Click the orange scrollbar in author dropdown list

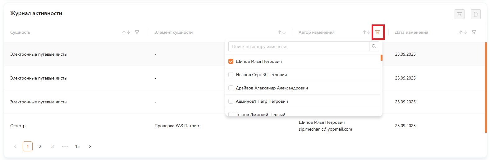(x=381, y=58)
